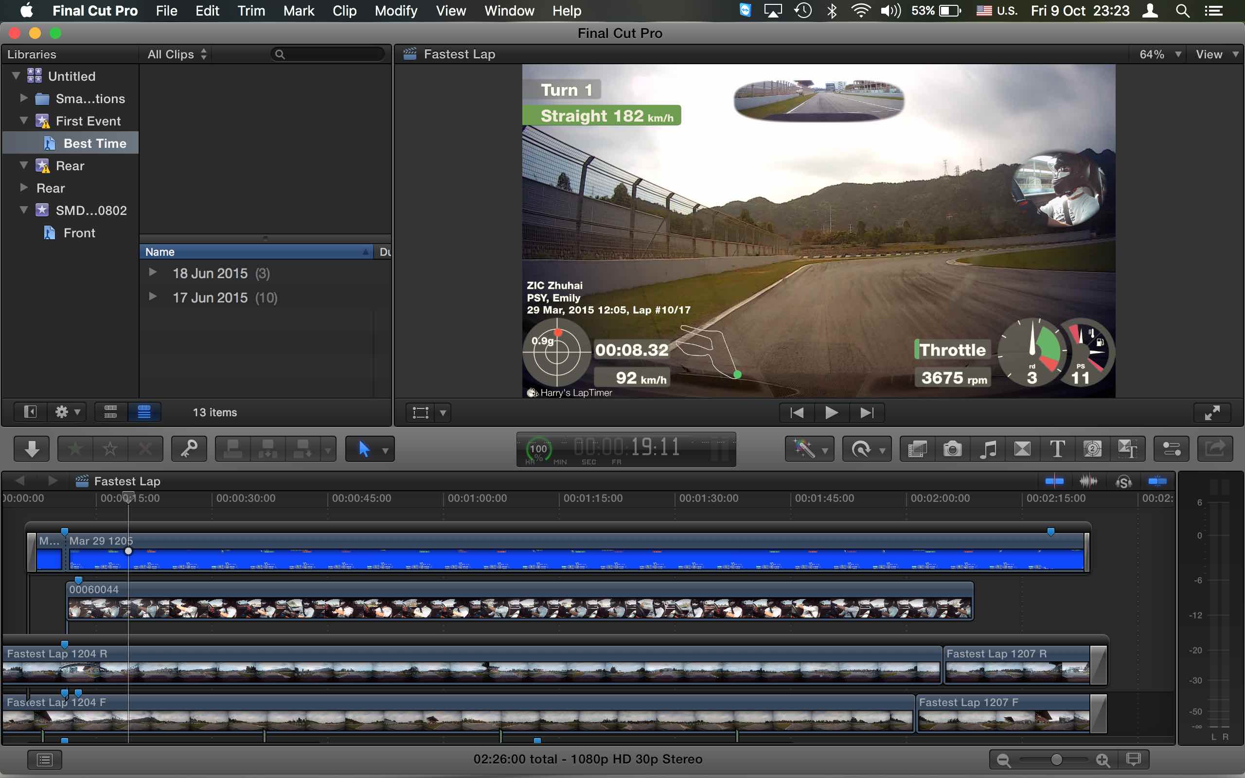Open the All Clips filter dropdown

tap(177, 54)
